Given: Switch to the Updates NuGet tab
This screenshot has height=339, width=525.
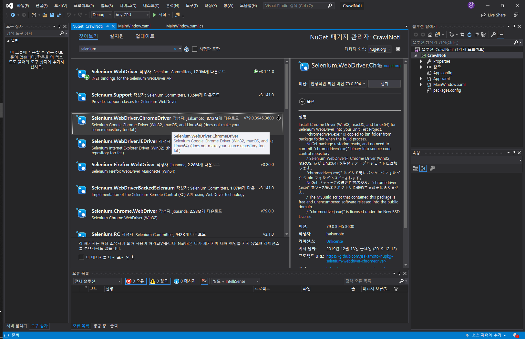Looking at the screenshot, I should [145, 36].
